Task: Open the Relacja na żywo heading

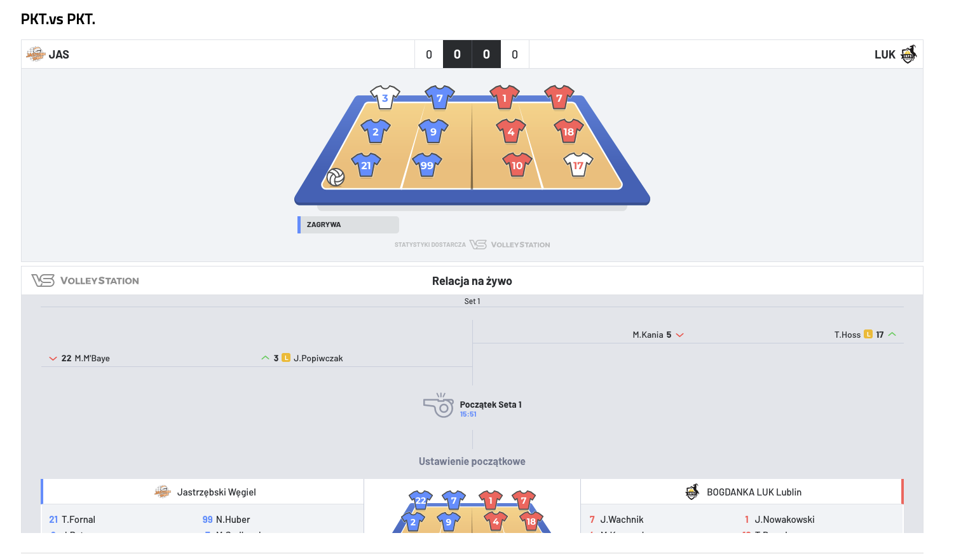Action: pyautogui.click(x=472, y=281)
